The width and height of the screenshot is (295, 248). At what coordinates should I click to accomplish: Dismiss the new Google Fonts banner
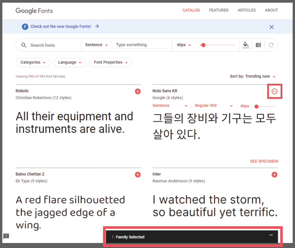pos(272,27)
